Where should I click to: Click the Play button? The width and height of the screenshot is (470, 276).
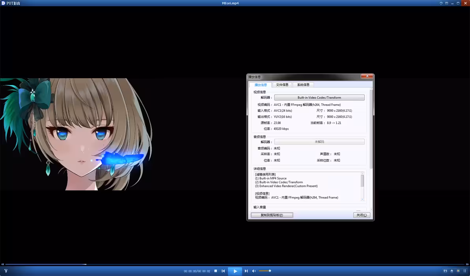(235, 271)
